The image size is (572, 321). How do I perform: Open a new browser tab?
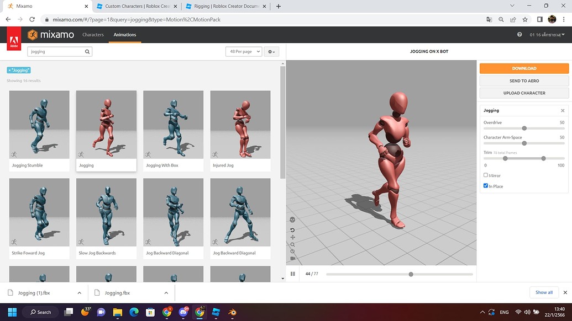(279, 6)
